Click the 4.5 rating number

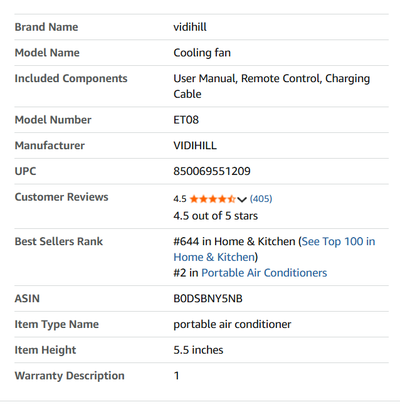pos(180,199)
